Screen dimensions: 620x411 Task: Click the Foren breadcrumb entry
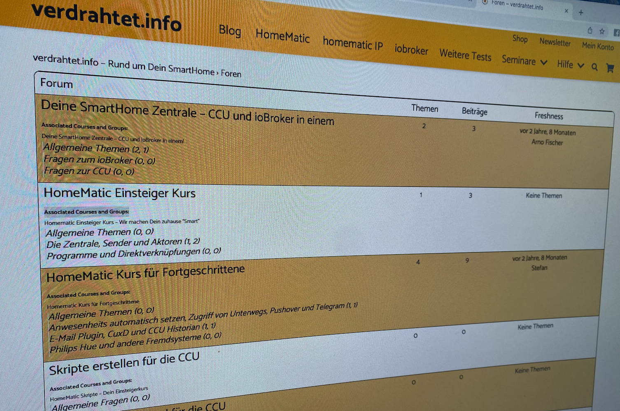(231, 73)
